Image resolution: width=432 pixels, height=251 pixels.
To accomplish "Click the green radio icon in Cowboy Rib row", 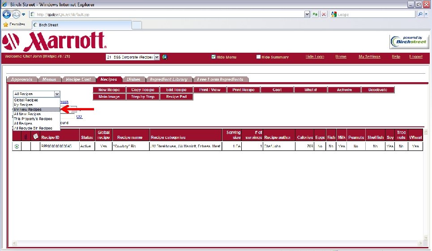I will [x=17, y=146].
